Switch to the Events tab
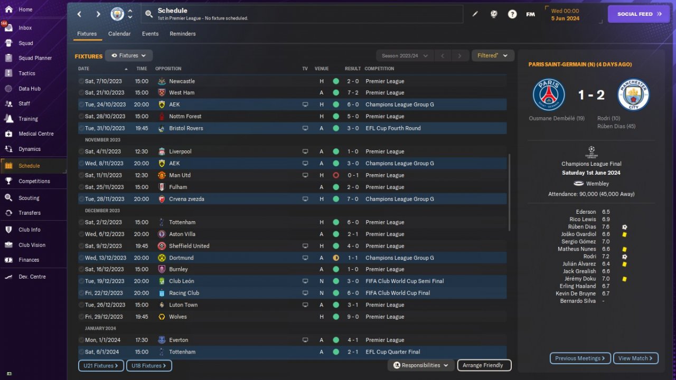676x380 pixels. (x=151, y=34)
